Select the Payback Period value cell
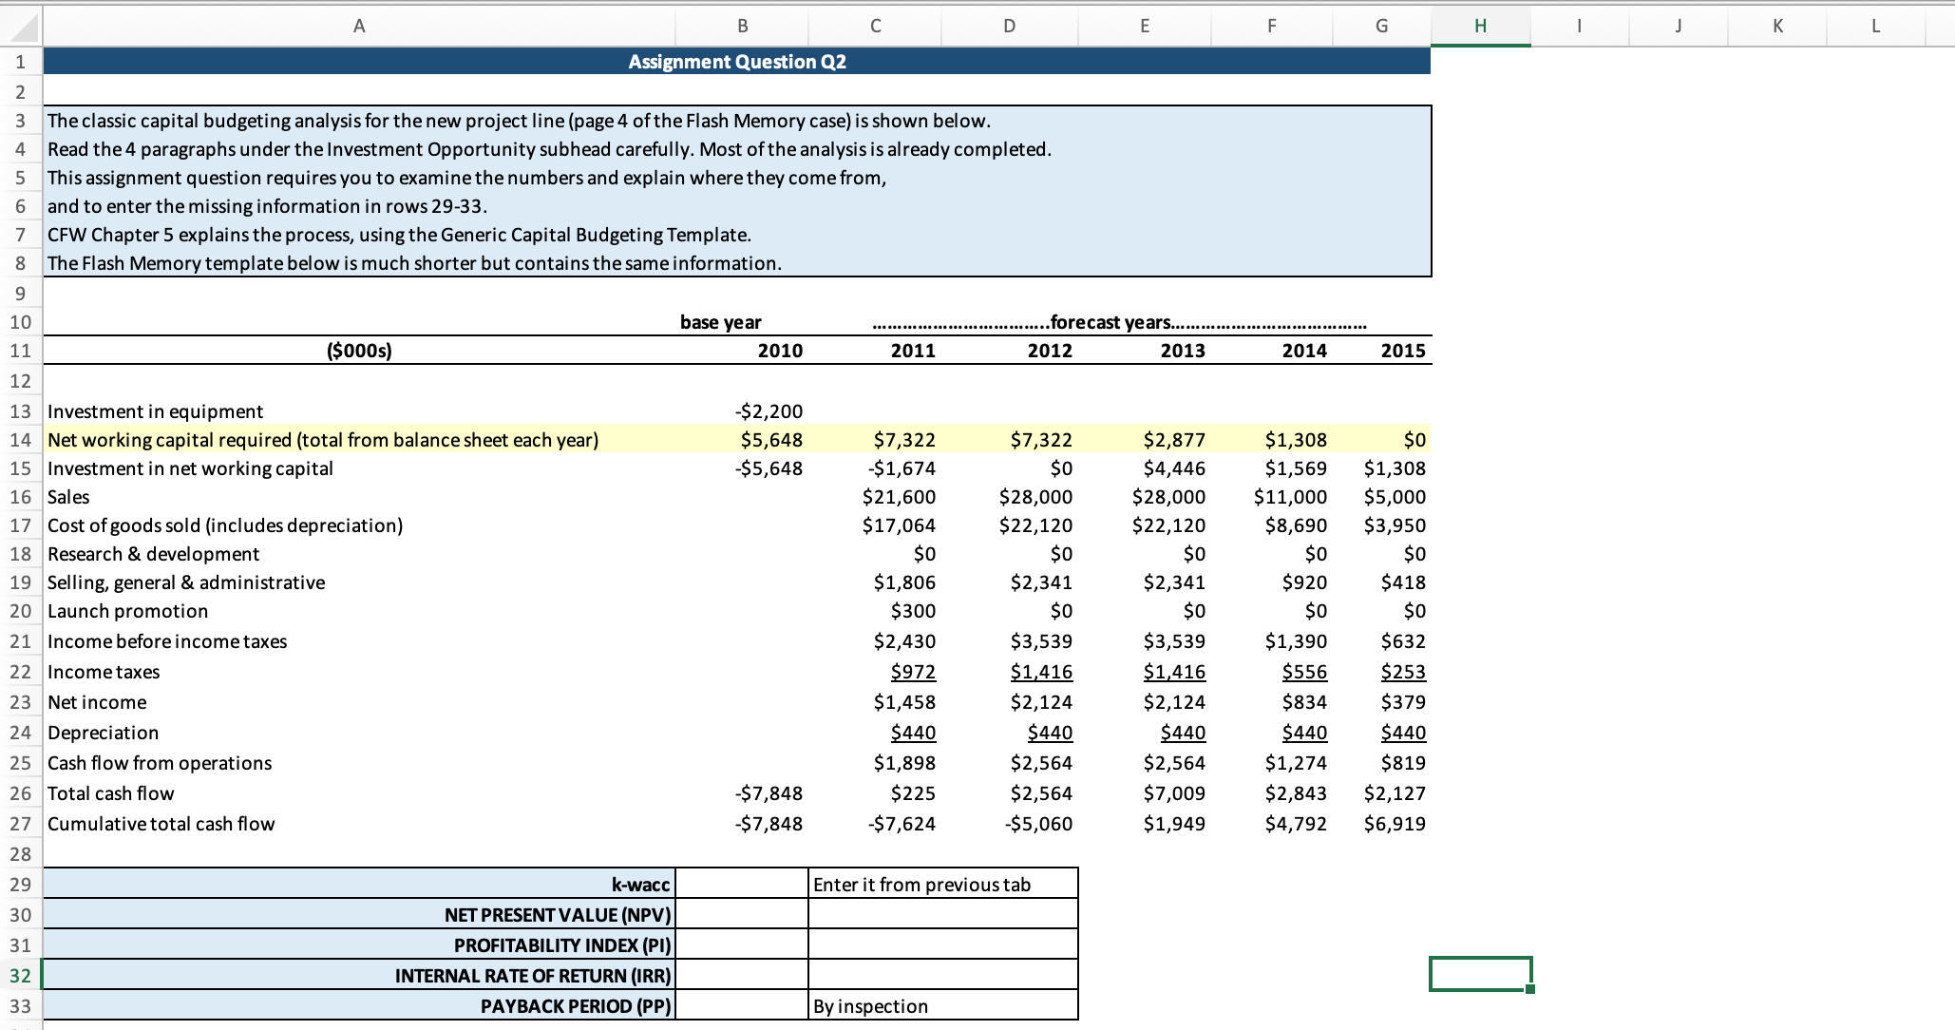 [742, 1006]
